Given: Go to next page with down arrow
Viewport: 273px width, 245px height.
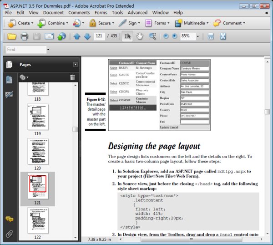Looking at the screenshot, I should [x=87, y=36].
